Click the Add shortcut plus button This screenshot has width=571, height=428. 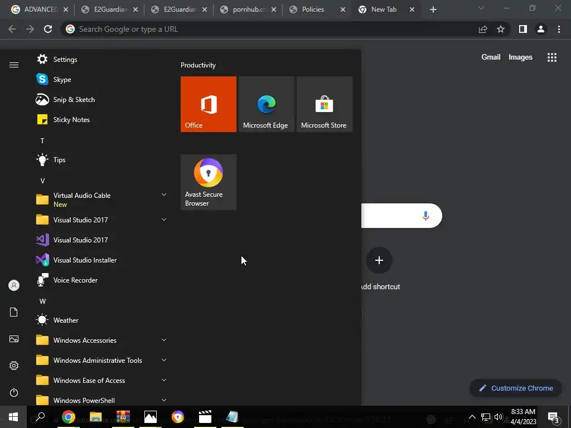tap(379, 260)
